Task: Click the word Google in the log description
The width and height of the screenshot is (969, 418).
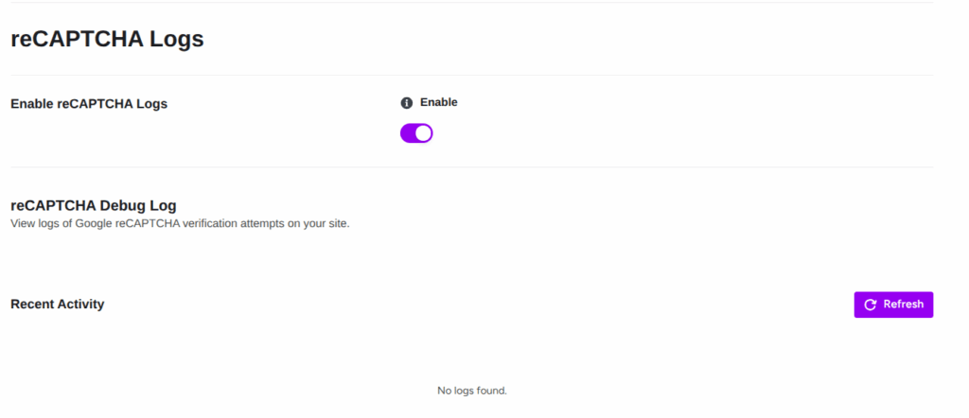Action: click(94, 223)
